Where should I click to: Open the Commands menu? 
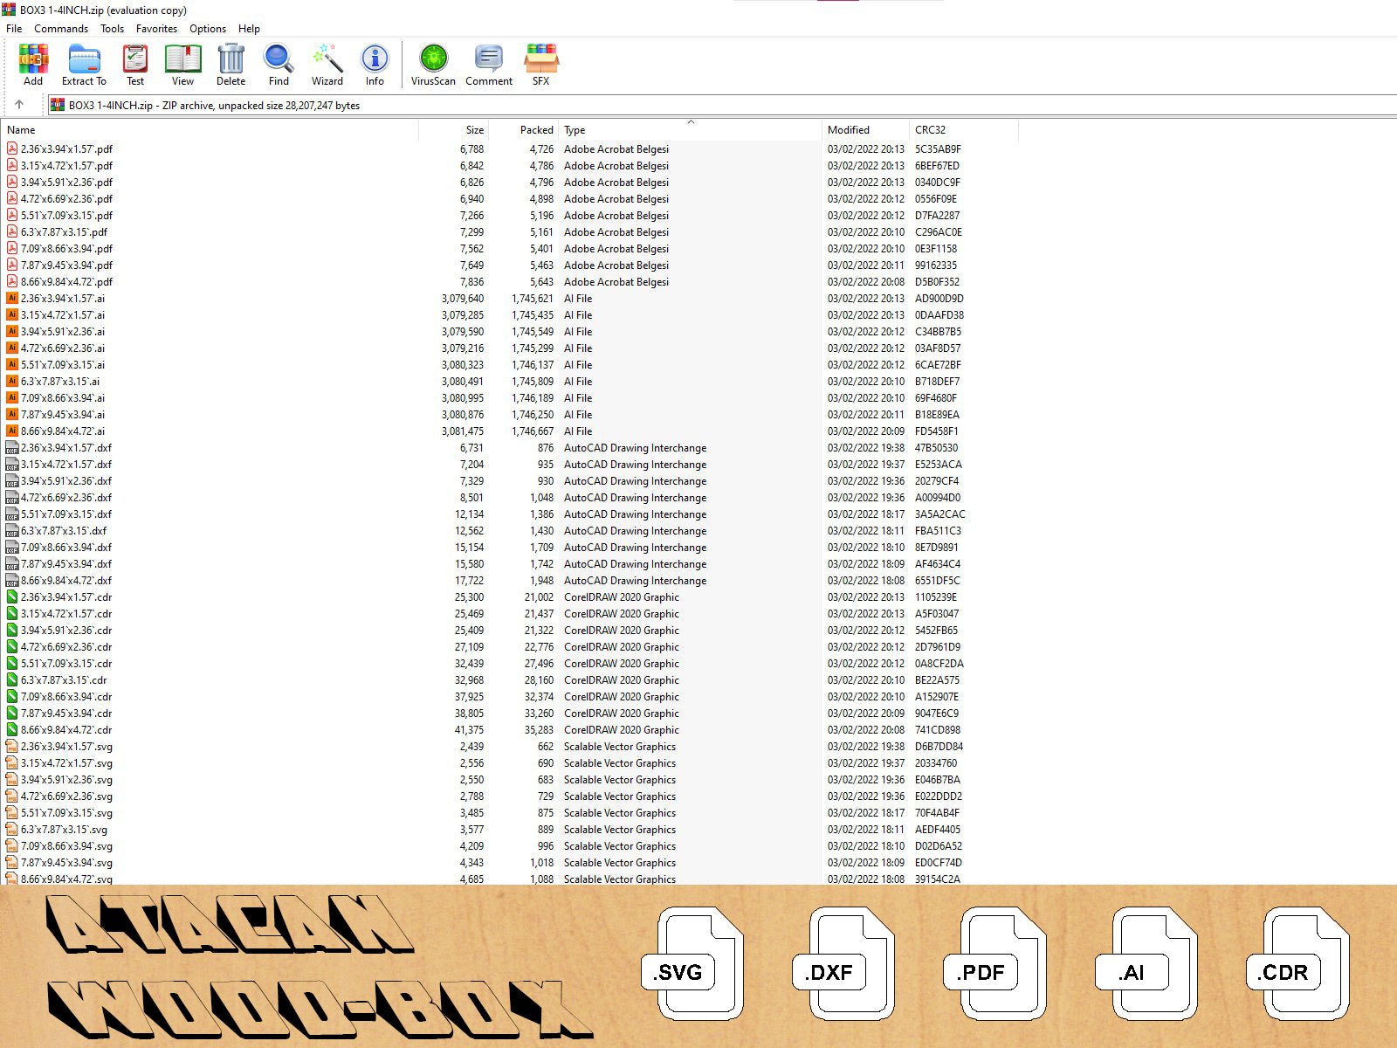pos(61,28)
